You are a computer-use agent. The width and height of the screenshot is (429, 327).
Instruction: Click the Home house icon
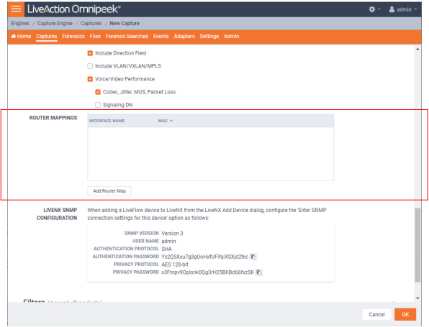pos(14,37)
